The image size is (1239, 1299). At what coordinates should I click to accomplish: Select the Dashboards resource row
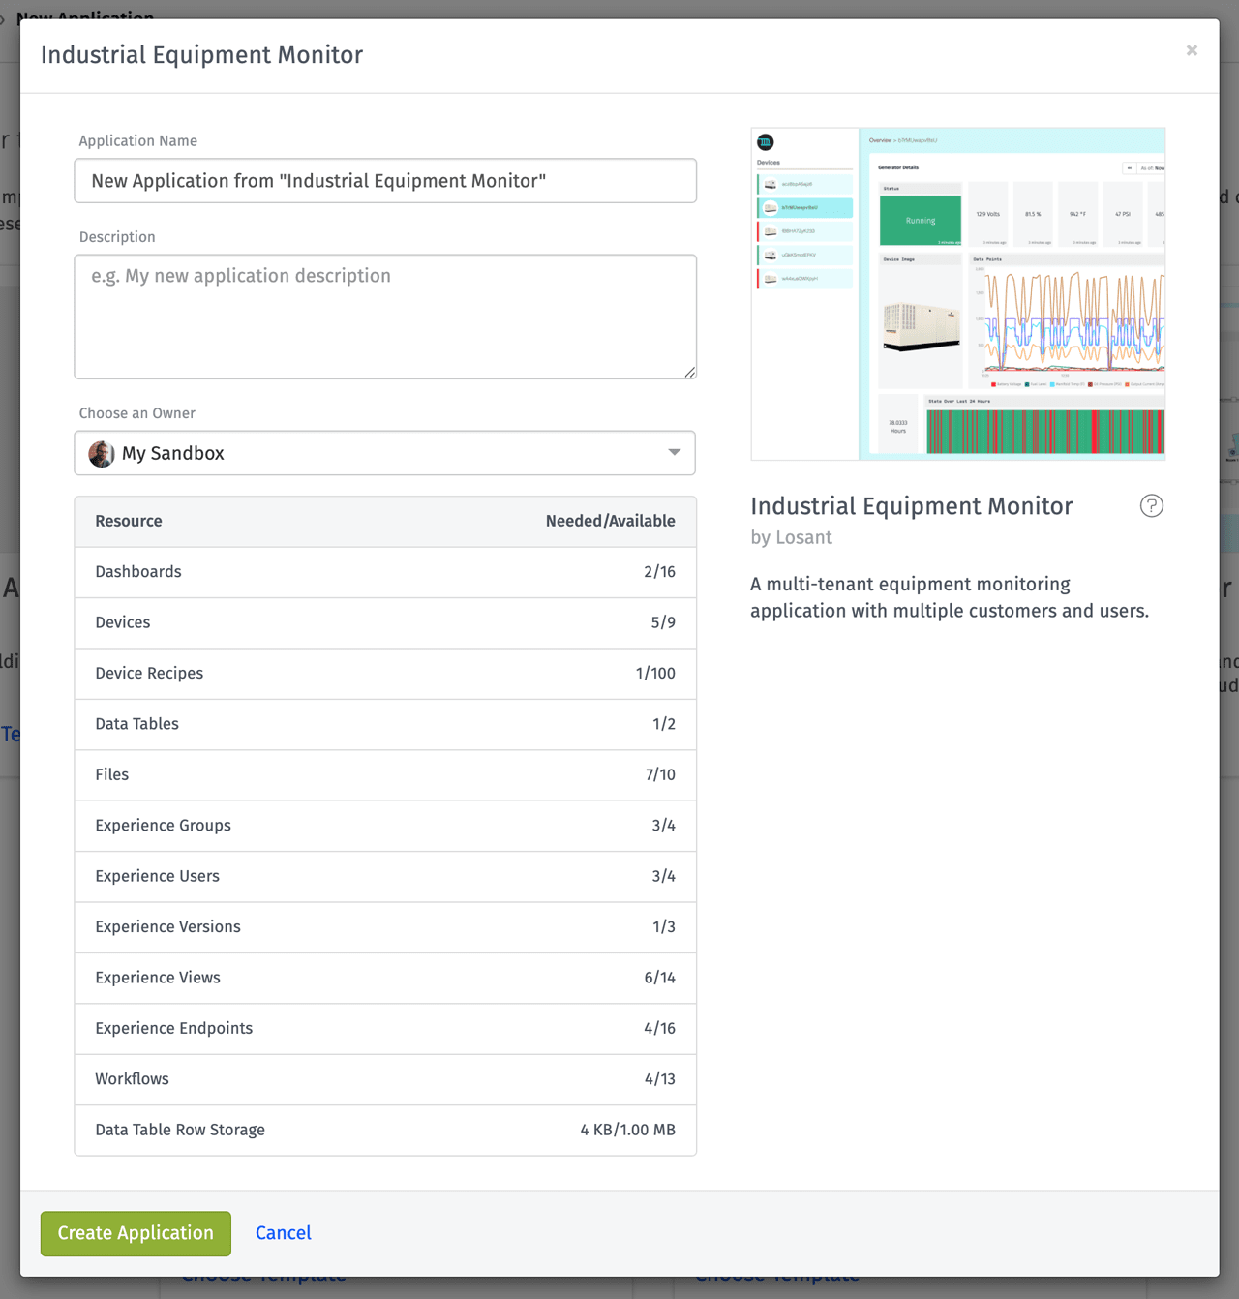(x=385, y=572)
